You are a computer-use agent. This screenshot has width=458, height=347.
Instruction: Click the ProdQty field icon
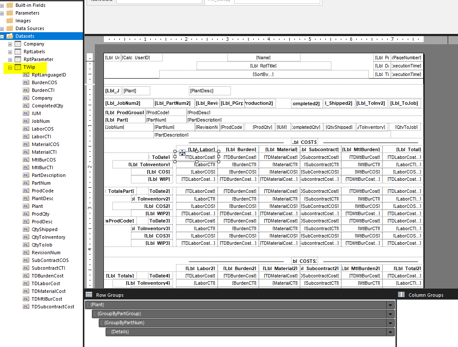[x=26, y=214]
